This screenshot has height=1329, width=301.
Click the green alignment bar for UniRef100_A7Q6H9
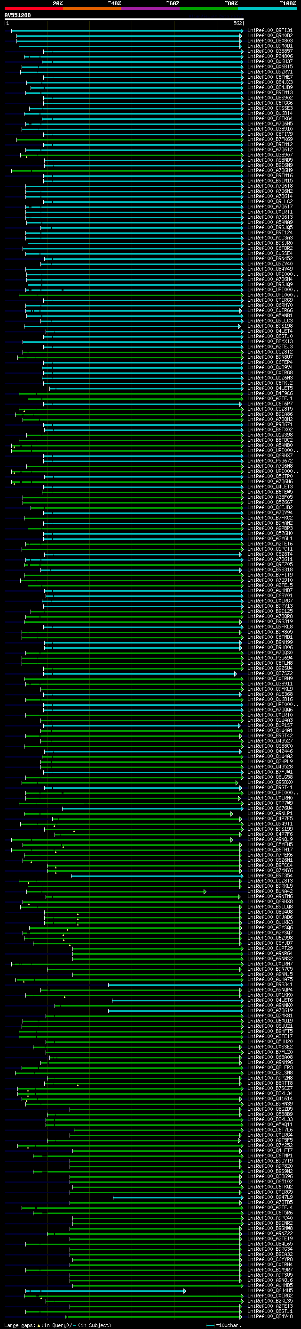point(127,170)
